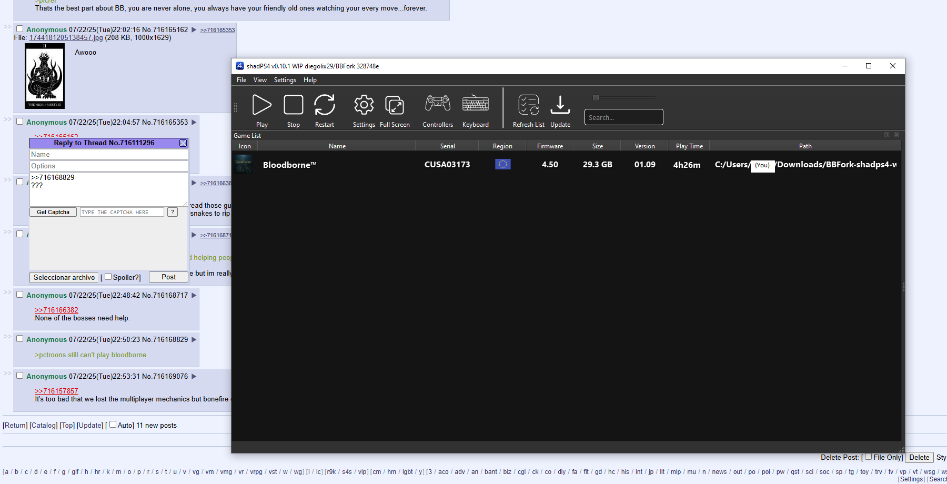Close the Game List dock panel

(x=896, y=135)
